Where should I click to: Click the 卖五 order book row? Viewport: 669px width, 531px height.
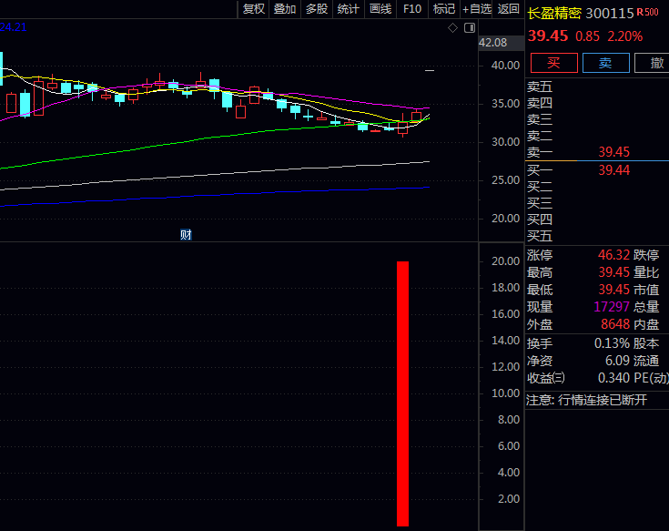[x=597, y=87]
